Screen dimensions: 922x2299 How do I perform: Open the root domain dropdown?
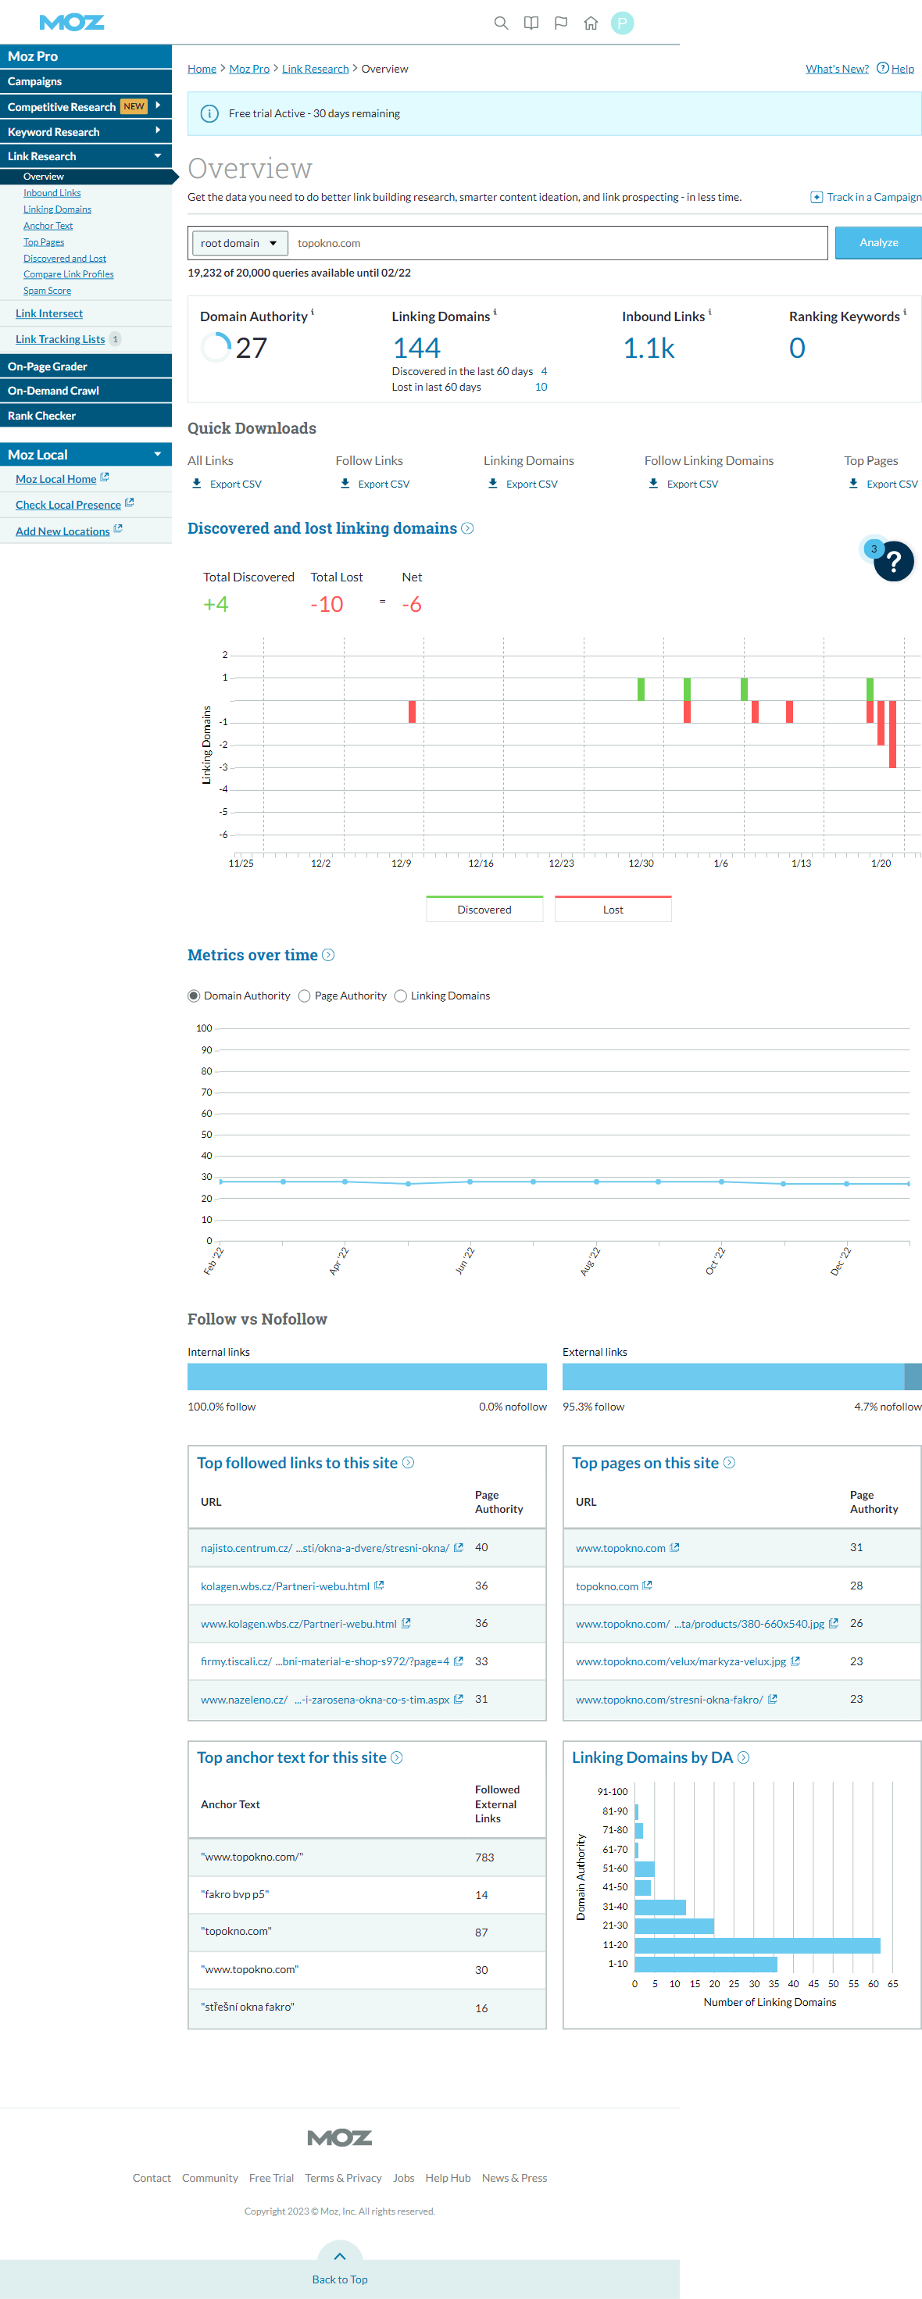(x=238, y=243)
